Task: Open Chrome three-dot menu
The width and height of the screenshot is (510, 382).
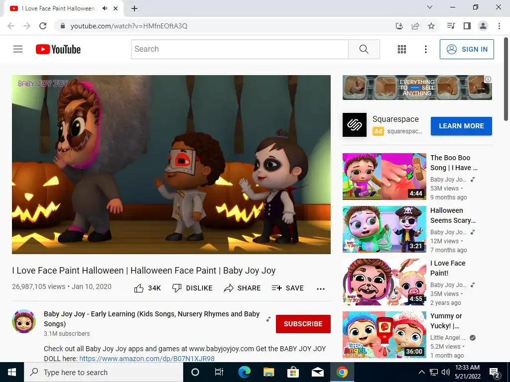Action: [x=499, y=26]
